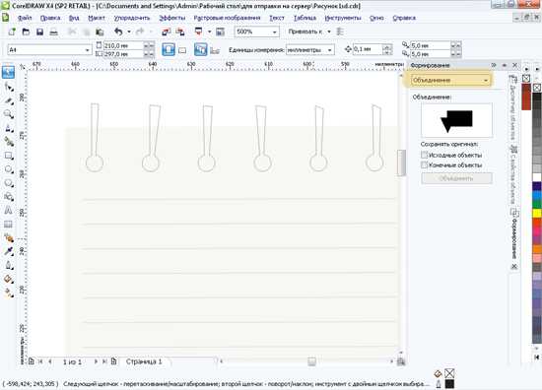Viewport: 542px width, 390px height.
Task: Enable the Исходные объекты checkbox
Action: click(x=424, y=155)
